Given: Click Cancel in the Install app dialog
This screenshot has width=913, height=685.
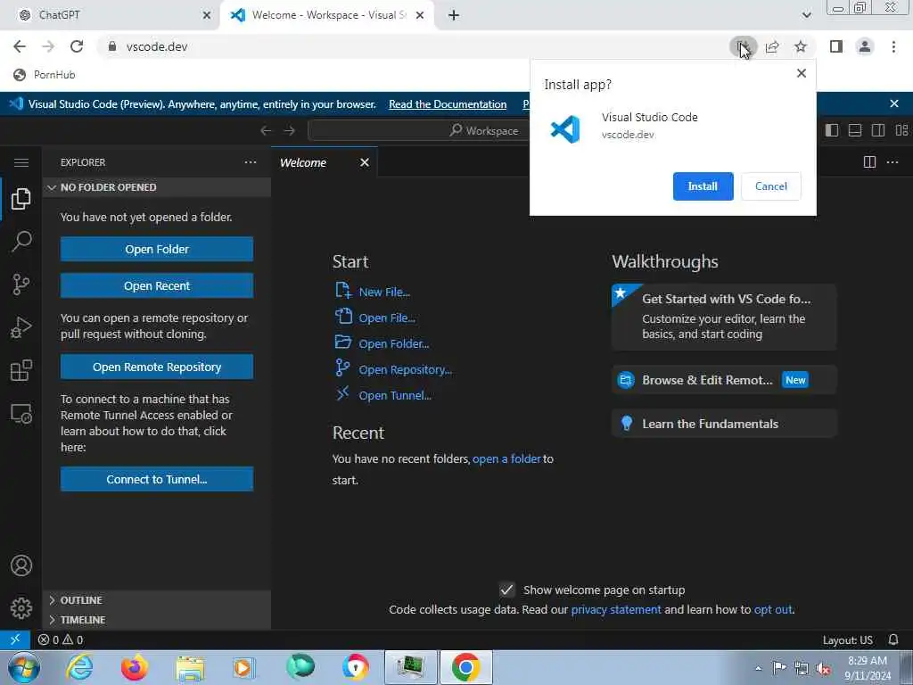Looking at the screenshot, I should [x=771, y=186].
